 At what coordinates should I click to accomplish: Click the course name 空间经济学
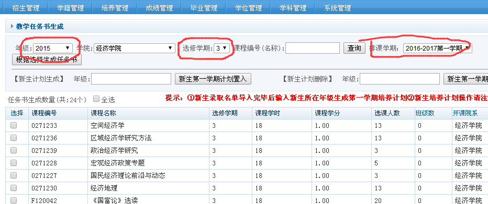[x=107, y=126]
